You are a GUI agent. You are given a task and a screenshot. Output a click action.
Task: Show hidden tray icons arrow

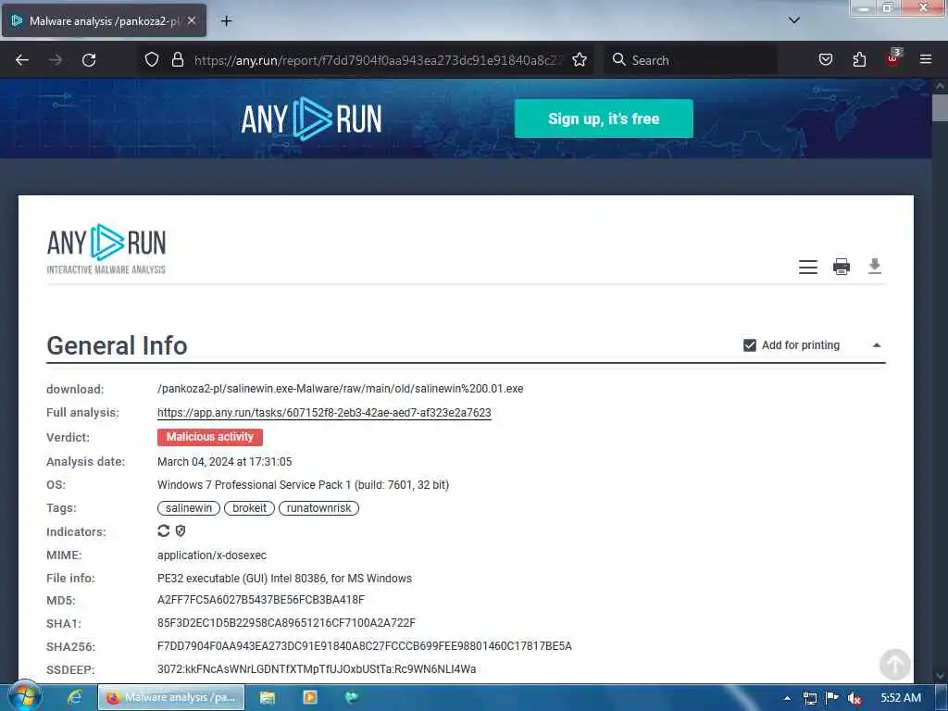pyautogui.click(x=787, y=698)
